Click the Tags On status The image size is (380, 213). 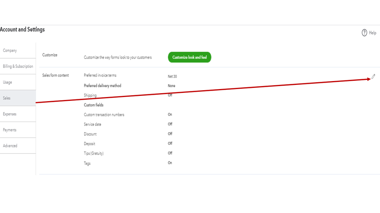(170, 163)
